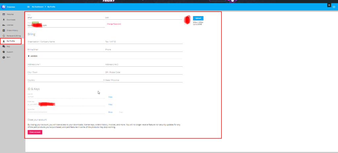
Task: Open the Country dropdown
Action: click(66, 80)
